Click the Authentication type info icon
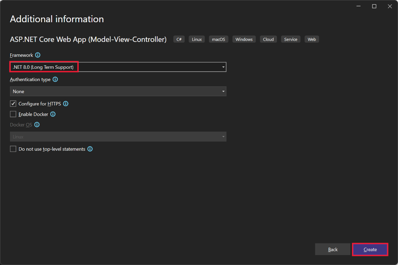Viewport: 398px width, 265px height. point(55,79)
